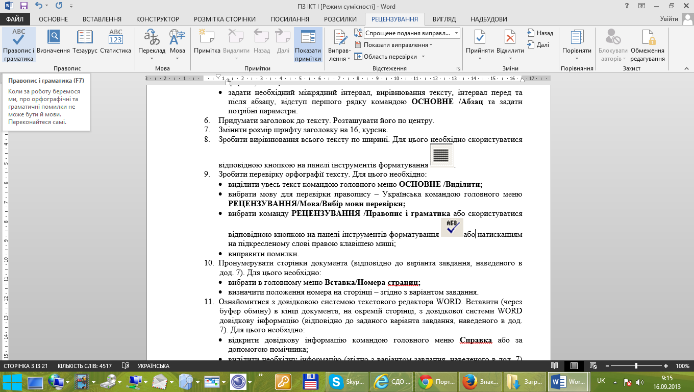Open the undo history dropdown arrow

[47, 6]
